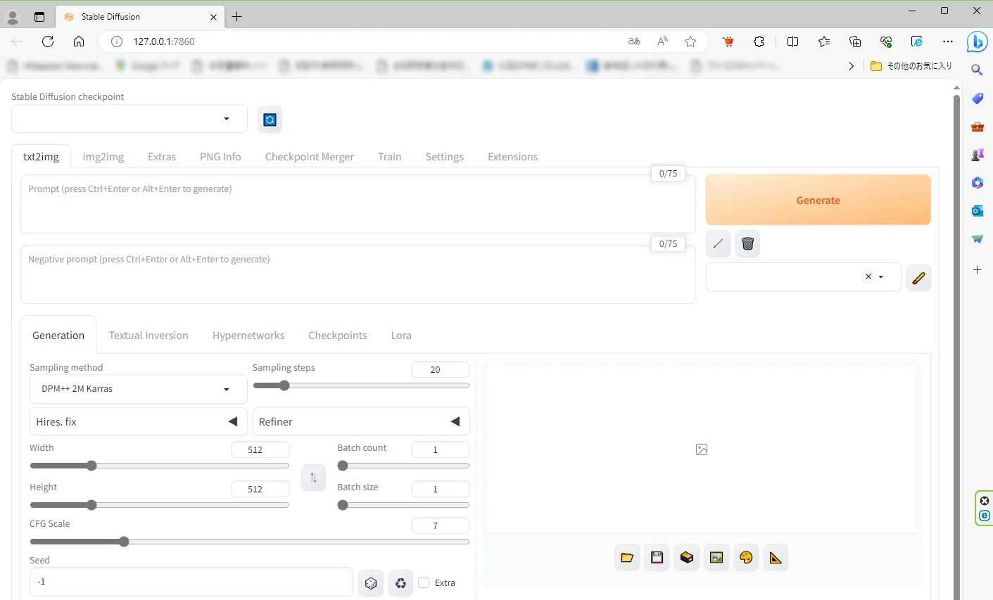Viewport: 993px width, 600px height.
Task: Adjust the Sampling steps slider
Action: coord(361,385)
